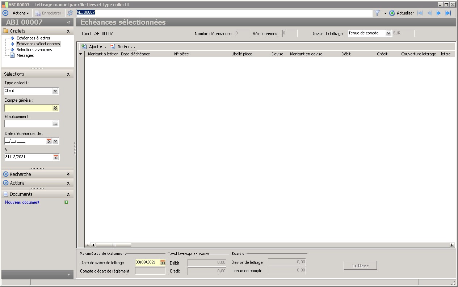Click the grid scrollbar's right arrow
This screenshot has height=287, width=458.
click(452, 245)
